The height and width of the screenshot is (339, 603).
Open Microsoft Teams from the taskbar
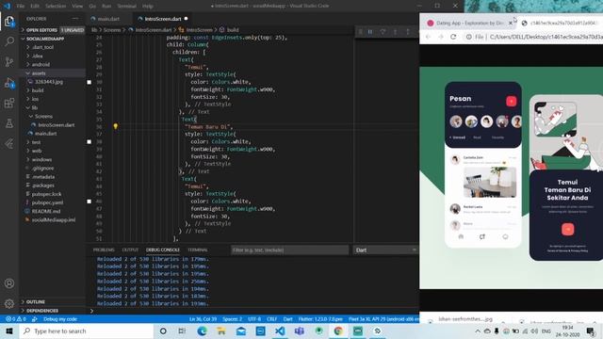[x=300, y=331]
